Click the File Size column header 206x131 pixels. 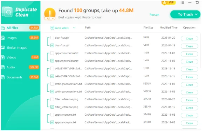pyautogui.click(x=148, y=28)
